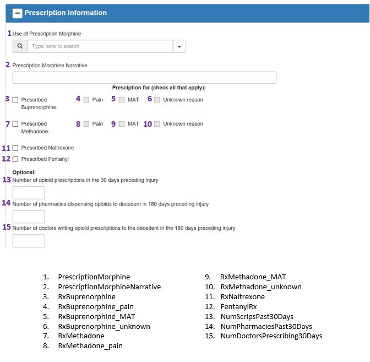Check Prescribed Buprenorphine checkbox
Viewport: 370px width, 362px height.
(x=15, y=100)
